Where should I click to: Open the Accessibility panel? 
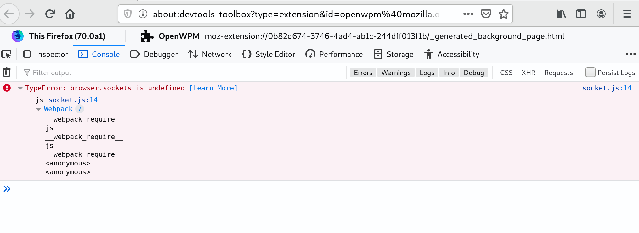[x=451, y=54]
